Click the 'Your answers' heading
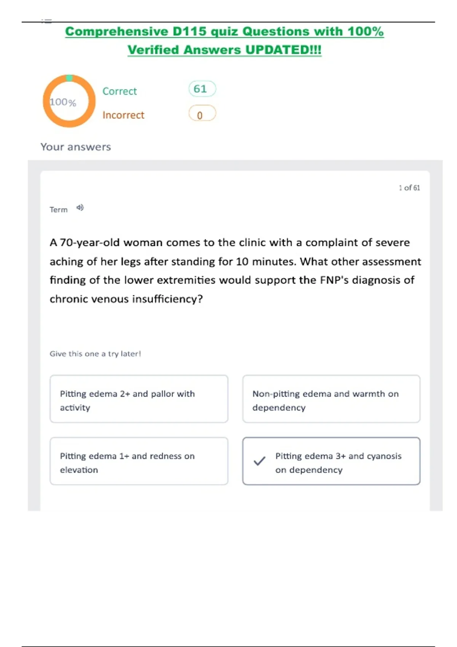The height and width of the screenshot is (647, 457). [x=76, y=147]
